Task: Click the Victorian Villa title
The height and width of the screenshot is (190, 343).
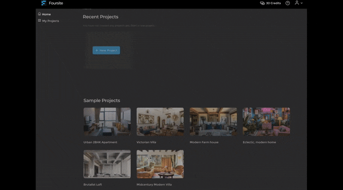Action: click(x=146, y=142)
